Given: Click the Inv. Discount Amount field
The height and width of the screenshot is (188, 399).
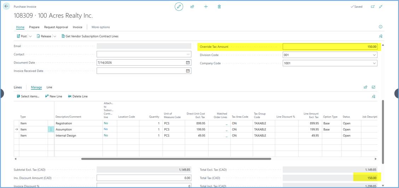Looking at the screenshot, I should click(144, 178).
